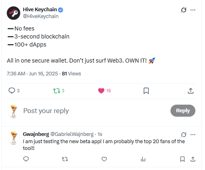
Task: Click the grey Reply button
Action: [183, 111]
